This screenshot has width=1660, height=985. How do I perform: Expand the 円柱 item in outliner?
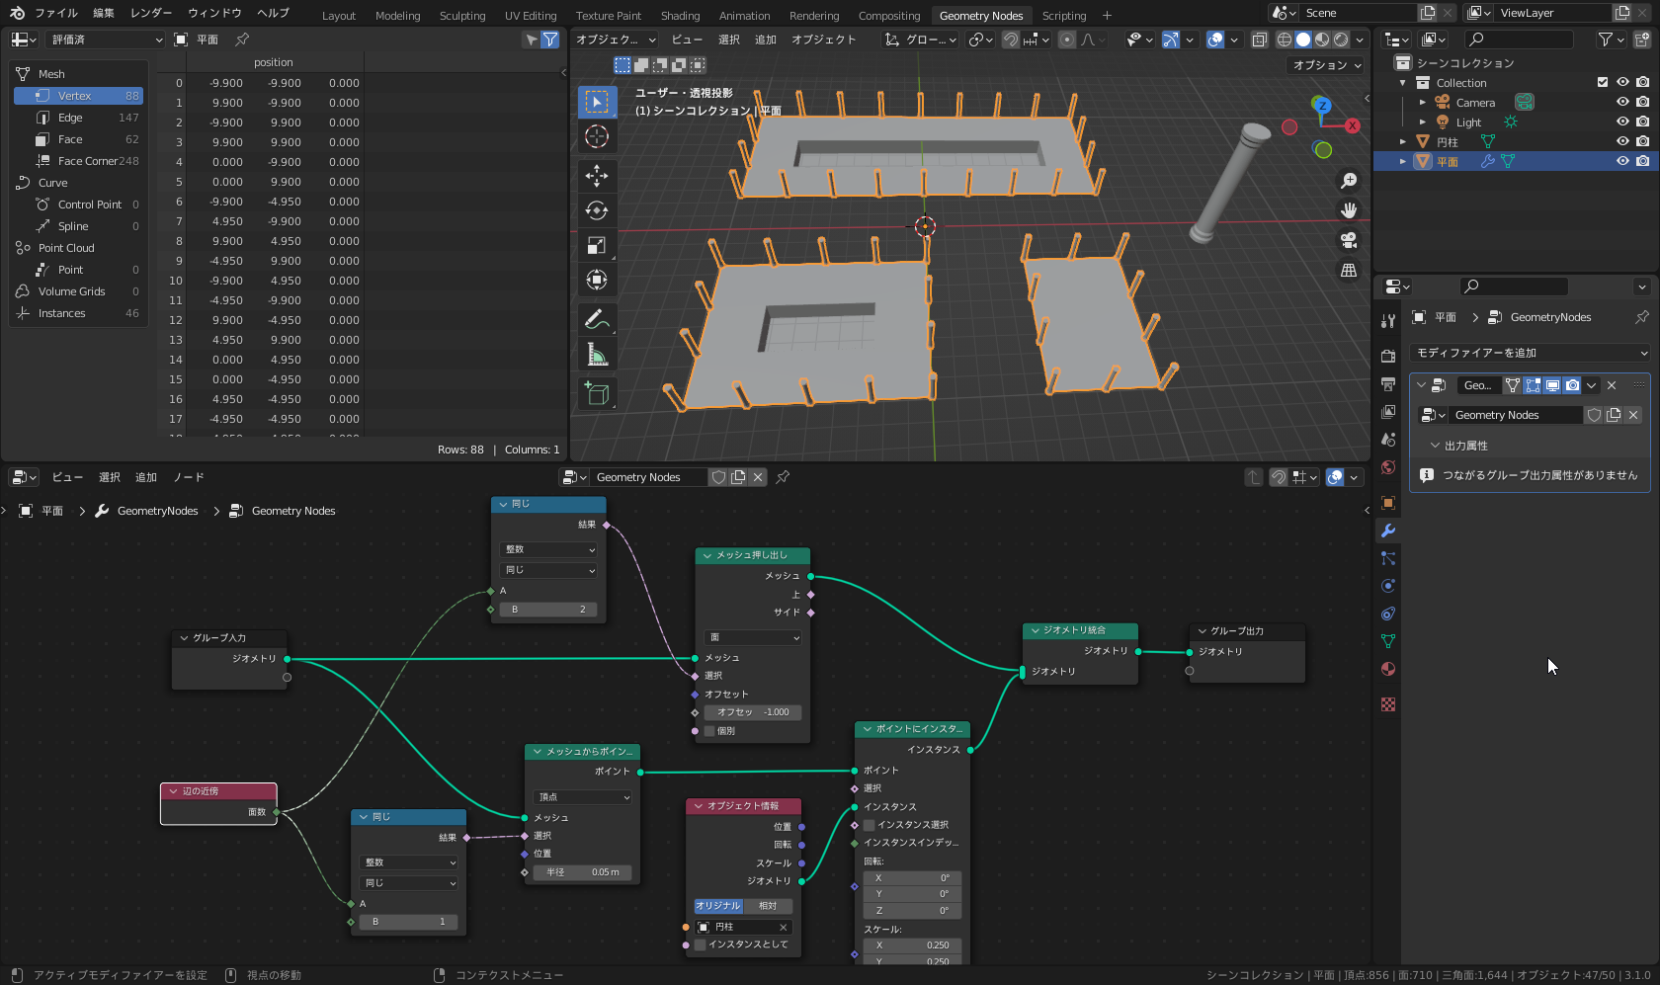point(1403,142)
